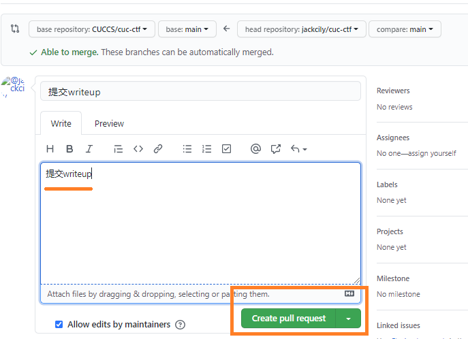Click the Markdown supported icon
The image size is (468, 339).
tap(349, 293)
